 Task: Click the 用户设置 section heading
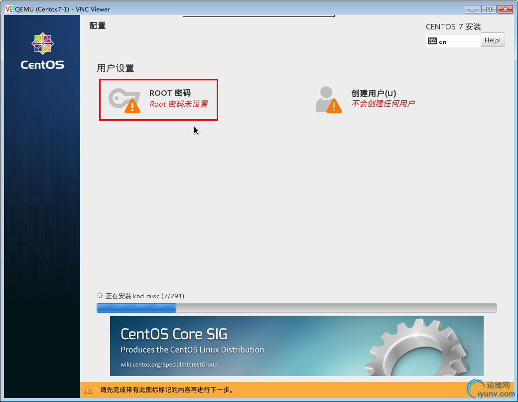point(115,68)
